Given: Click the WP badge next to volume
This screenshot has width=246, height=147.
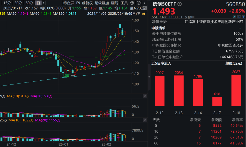Looking at the screenshot, I should click(x=144, y=8).
